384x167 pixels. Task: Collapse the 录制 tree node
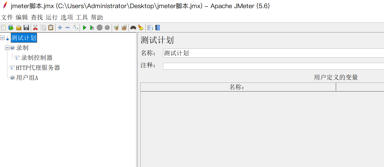pyautogui.click(x=7, y=48)
